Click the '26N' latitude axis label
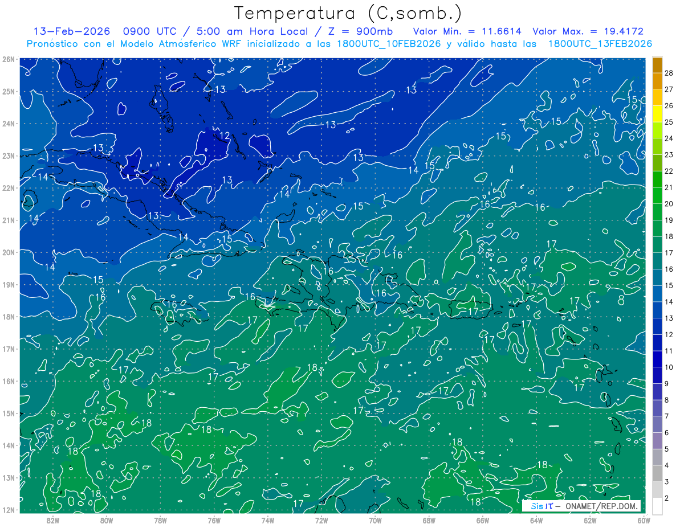The image size is (684, 528). point(8,59)
